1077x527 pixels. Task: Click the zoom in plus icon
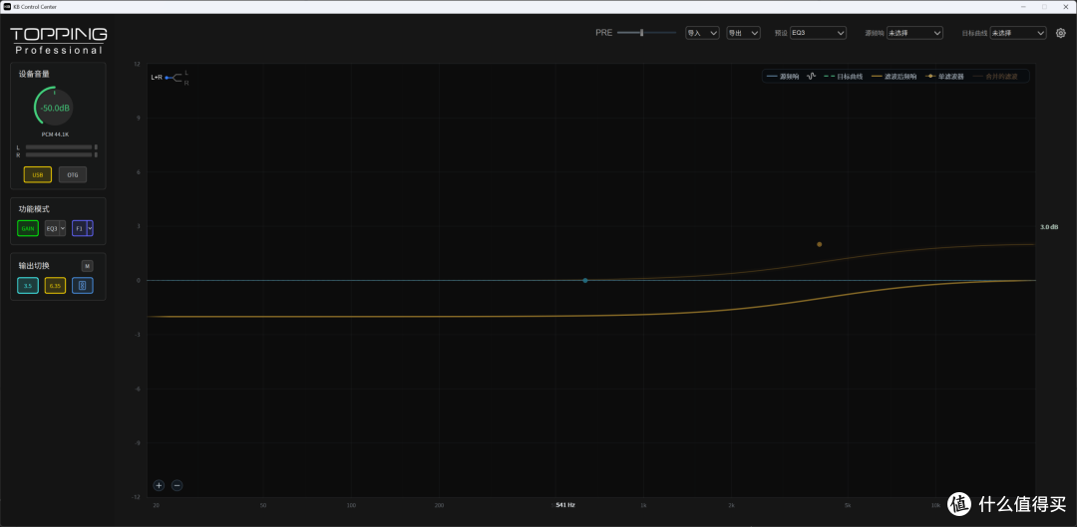(159, 485)
